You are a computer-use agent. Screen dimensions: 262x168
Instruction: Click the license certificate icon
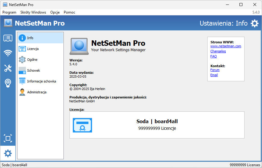[x=82, y=125]
